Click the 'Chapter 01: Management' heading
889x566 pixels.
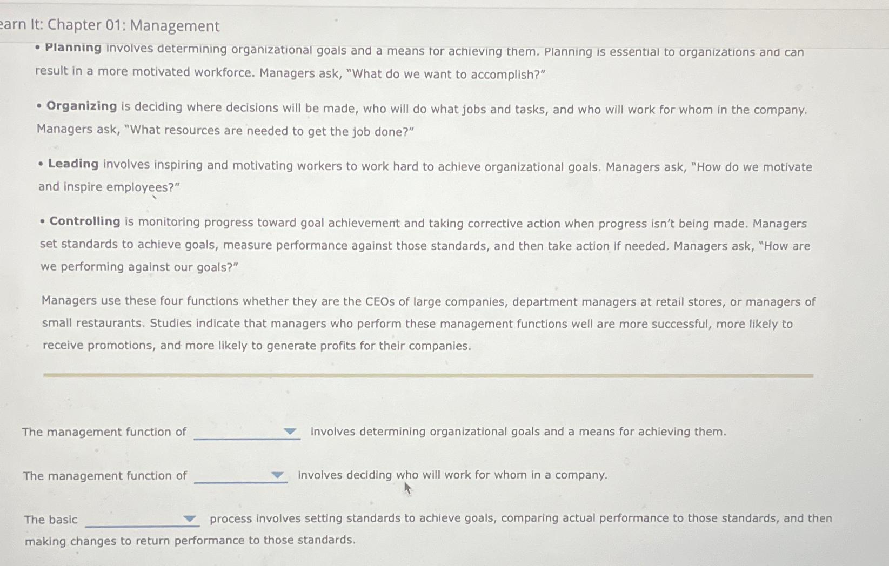110,25
